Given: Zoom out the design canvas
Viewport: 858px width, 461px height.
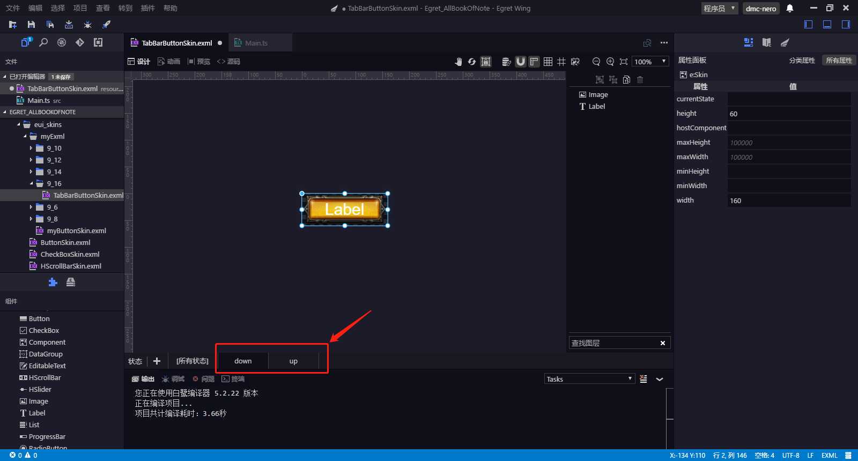Looking at the screenshot, I should point(596,62).
